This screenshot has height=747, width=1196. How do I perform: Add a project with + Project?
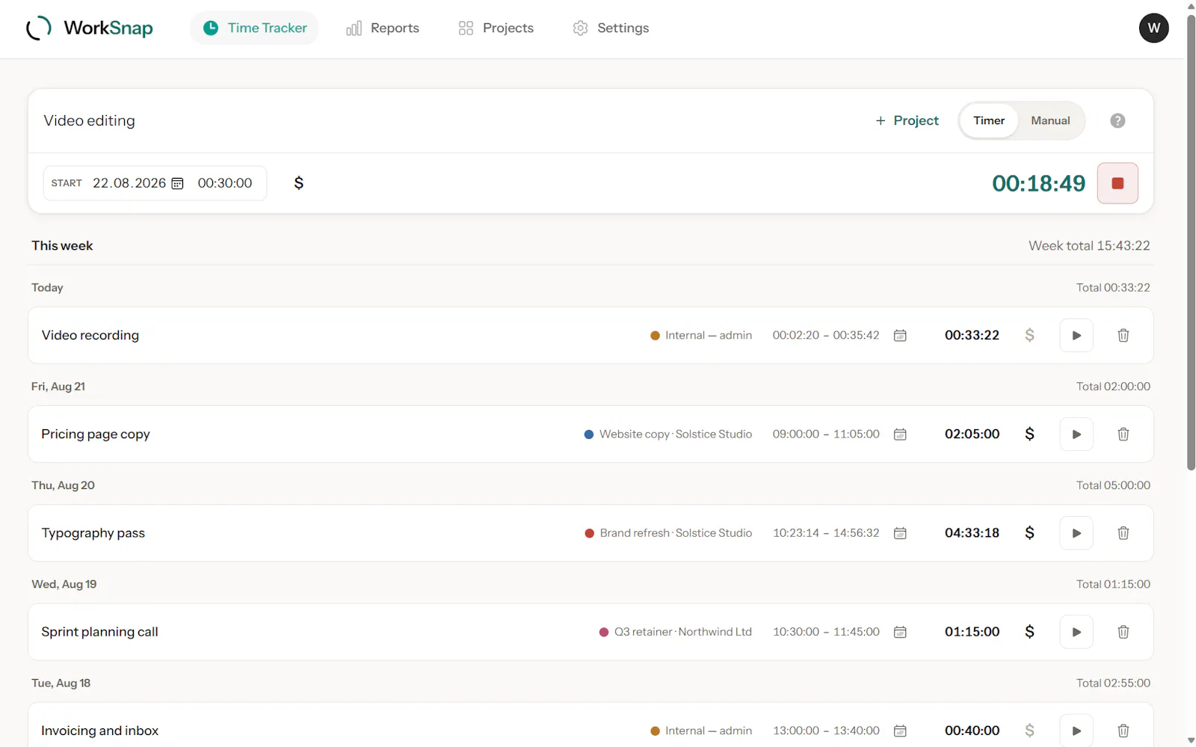point(907,120)
